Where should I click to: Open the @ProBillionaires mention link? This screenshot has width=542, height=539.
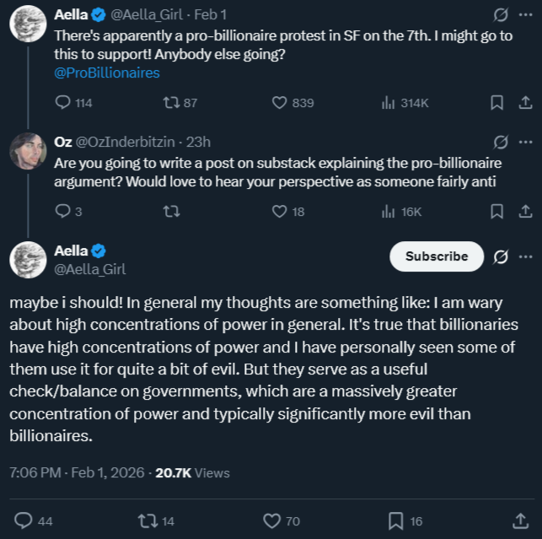click(106, 73)
